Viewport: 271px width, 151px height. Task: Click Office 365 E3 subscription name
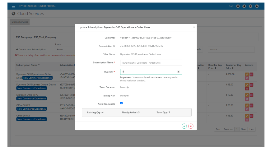[x=23, y=105]
